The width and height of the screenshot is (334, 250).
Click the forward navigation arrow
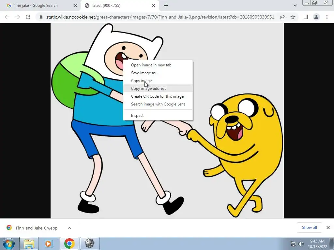pos(18,17)
